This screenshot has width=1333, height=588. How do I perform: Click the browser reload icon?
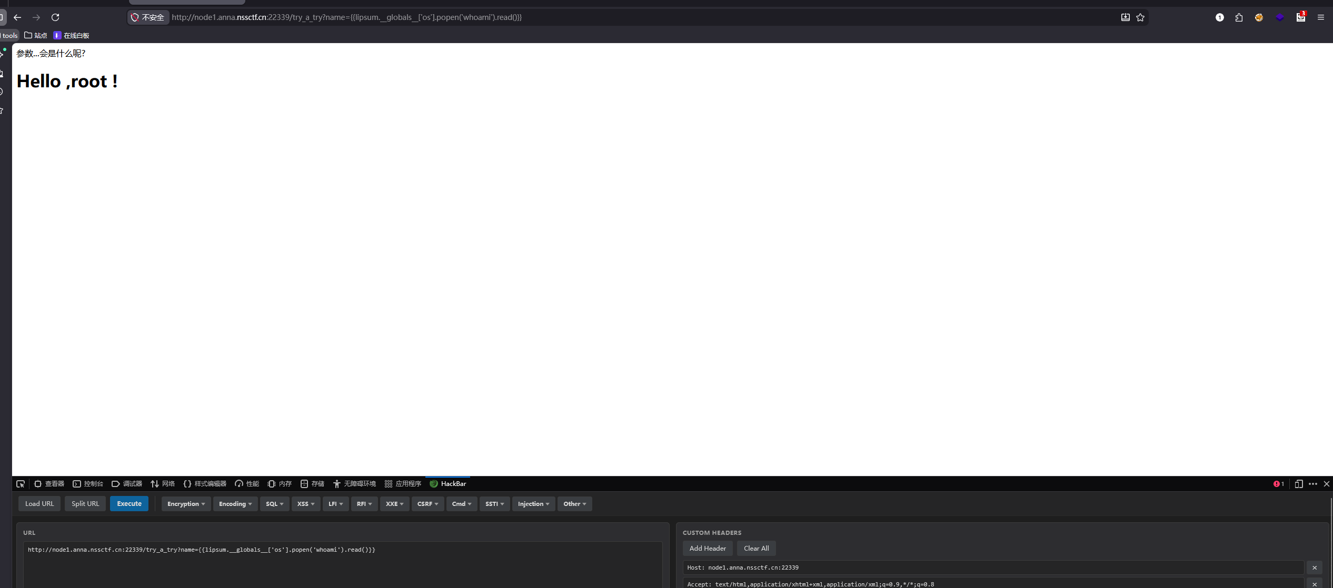pos(55,17)
